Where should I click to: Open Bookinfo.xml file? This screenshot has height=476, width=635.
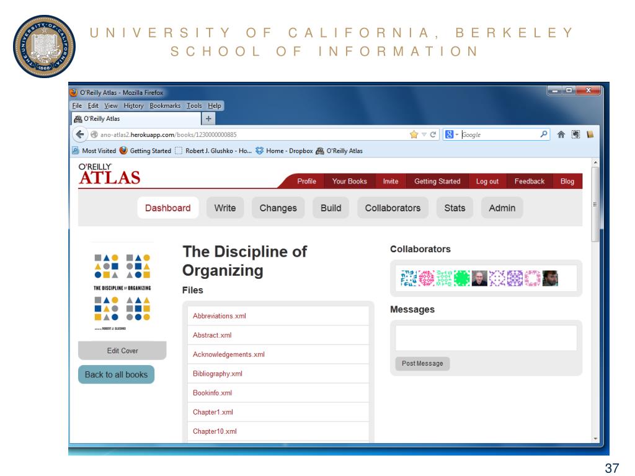point(212,392)
